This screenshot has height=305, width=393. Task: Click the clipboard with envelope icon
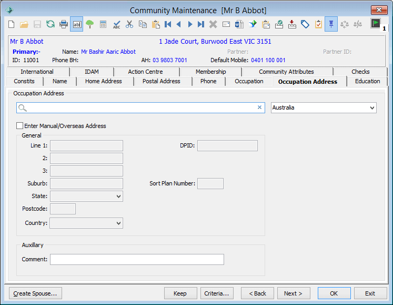[266, 24]
